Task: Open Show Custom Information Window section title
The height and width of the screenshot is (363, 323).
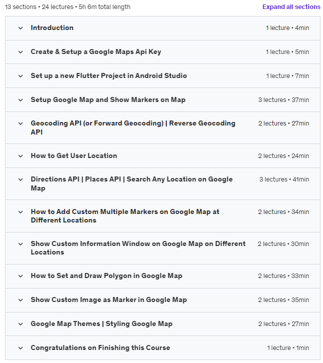Action: [138, 247]
